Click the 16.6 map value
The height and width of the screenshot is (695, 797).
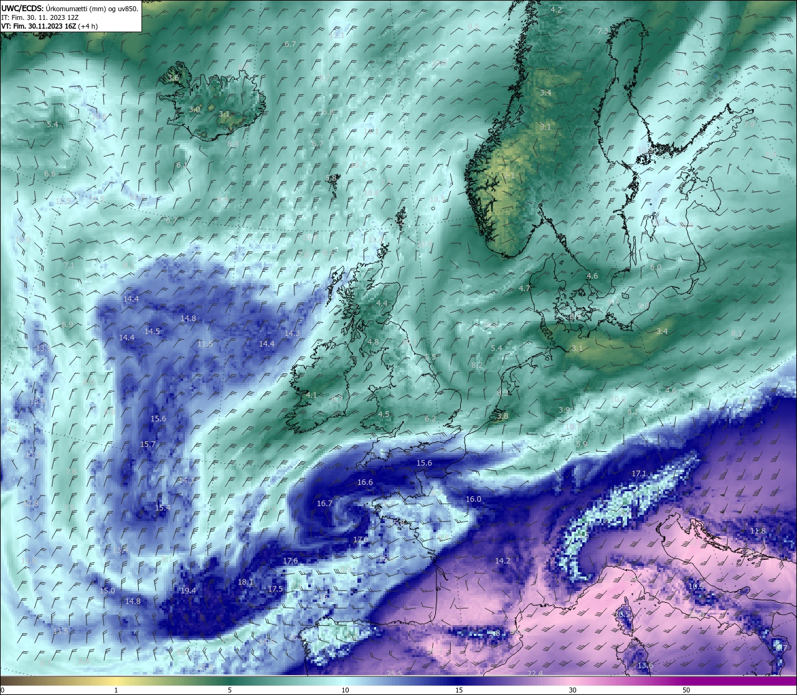tap(365, 482)
